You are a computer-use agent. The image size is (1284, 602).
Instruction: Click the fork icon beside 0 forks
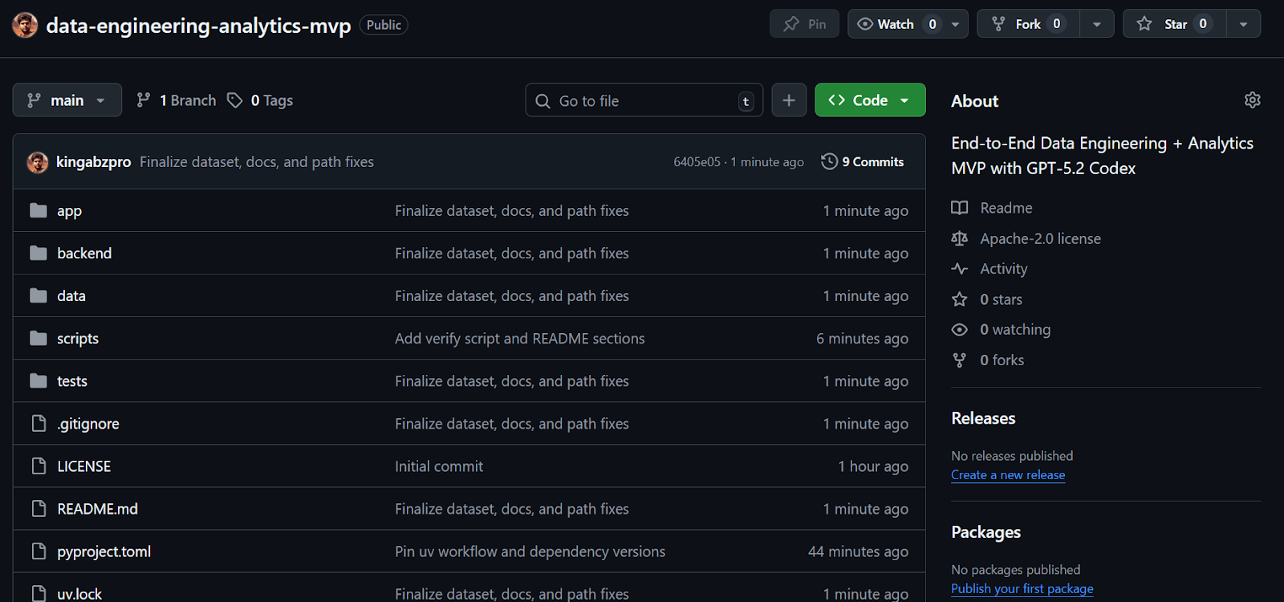tap(959, 360)
